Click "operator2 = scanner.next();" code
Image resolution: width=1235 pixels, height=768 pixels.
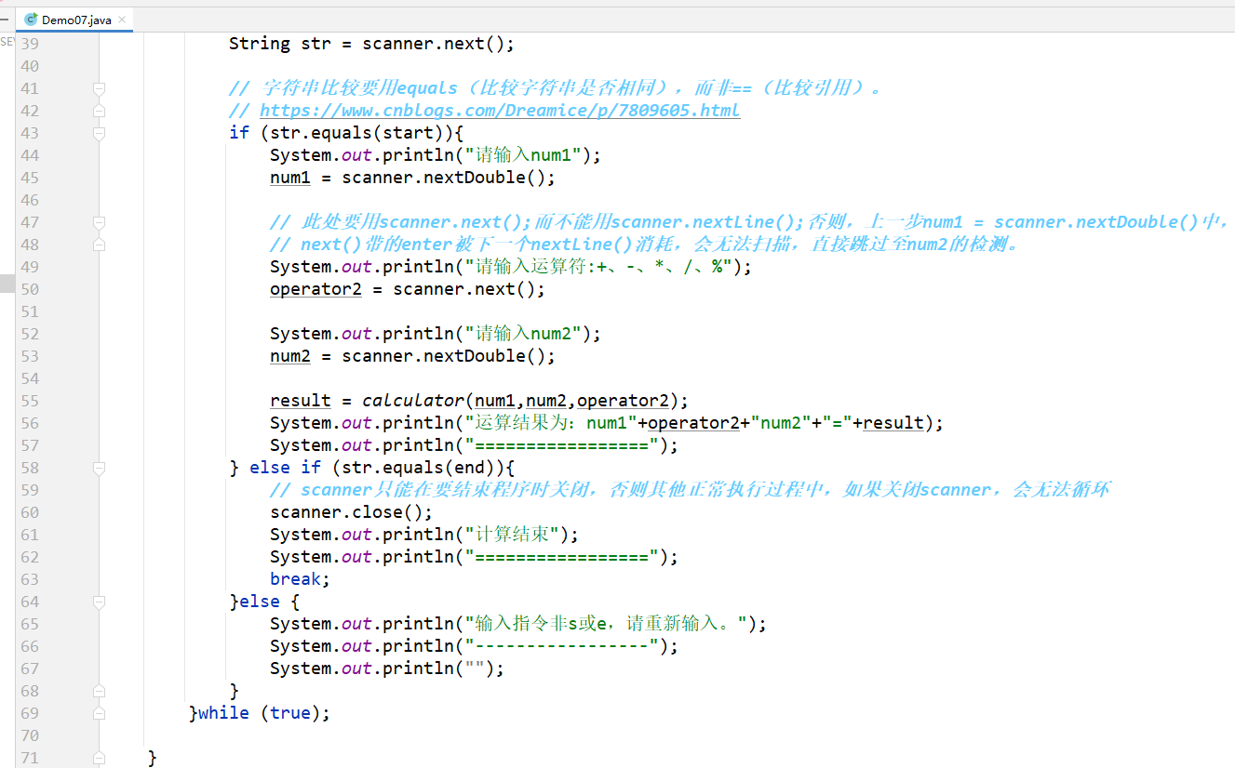408,289
